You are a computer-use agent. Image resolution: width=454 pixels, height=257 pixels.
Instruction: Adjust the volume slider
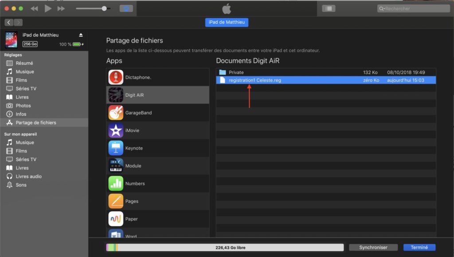[x=104, y=8]
